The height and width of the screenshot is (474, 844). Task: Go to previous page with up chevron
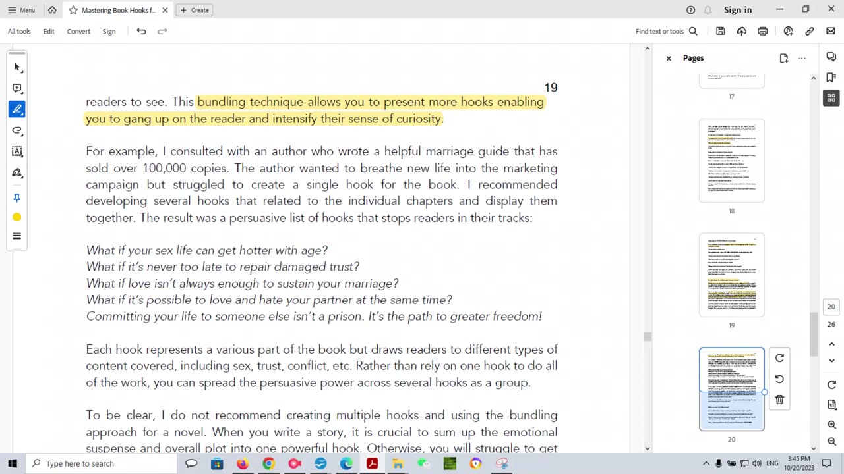(x=831, y=344)
